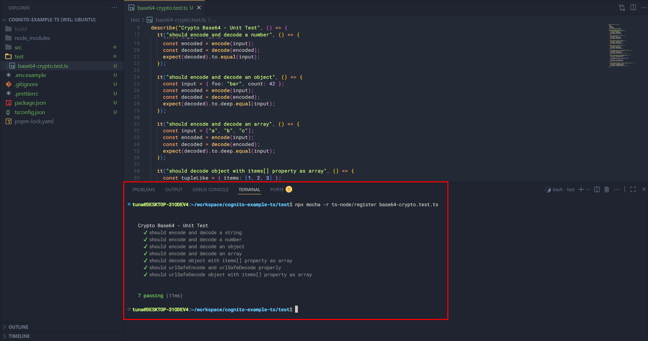Viewport: 648px width, 341px height.
Task: Expand the node_modules folder
Action: pos(32,38)
